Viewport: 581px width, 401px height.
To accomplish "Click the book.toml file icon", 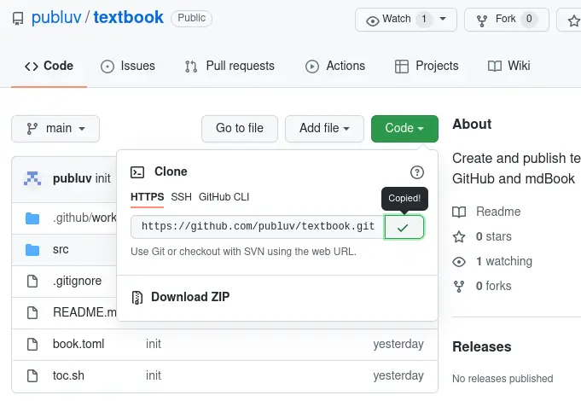I will click(x=32, y=345).
